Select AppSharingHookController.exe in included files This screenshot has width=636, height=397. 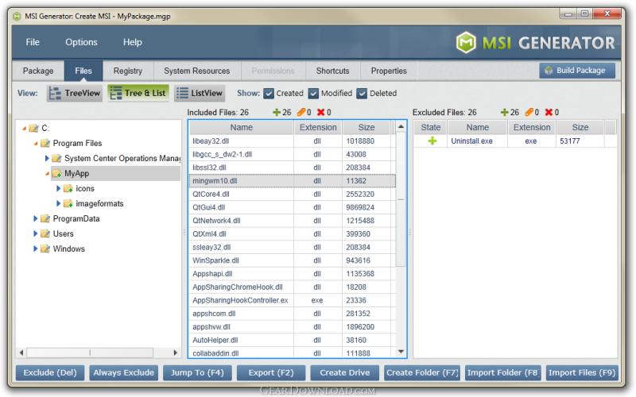click(x=292, y=301)
